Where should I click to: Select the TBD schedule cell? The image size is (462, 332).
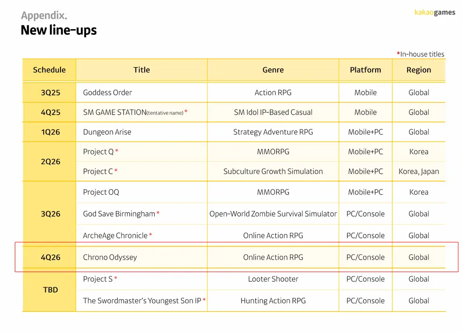[x=50, y=290]
